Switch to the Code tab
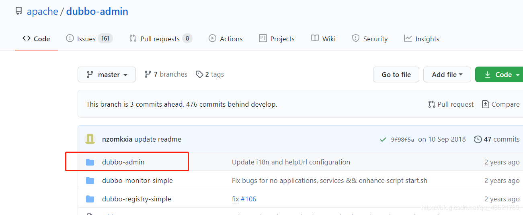This screenshot has width=523, height=215. tap(36, 39)
